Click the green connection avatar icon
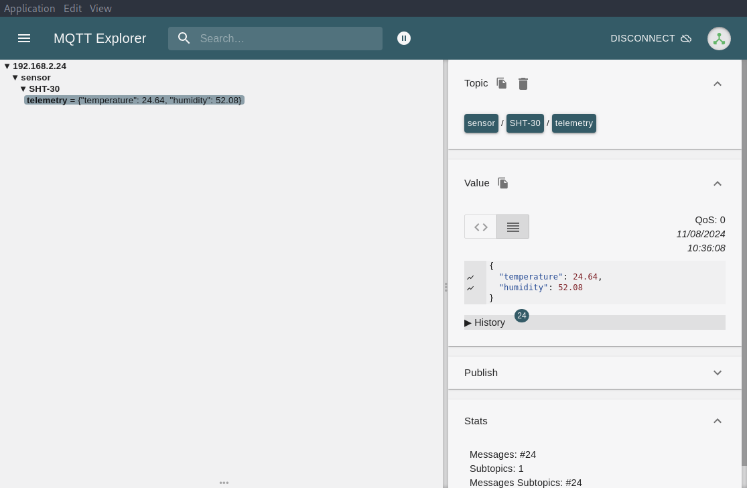 (719, 38)
